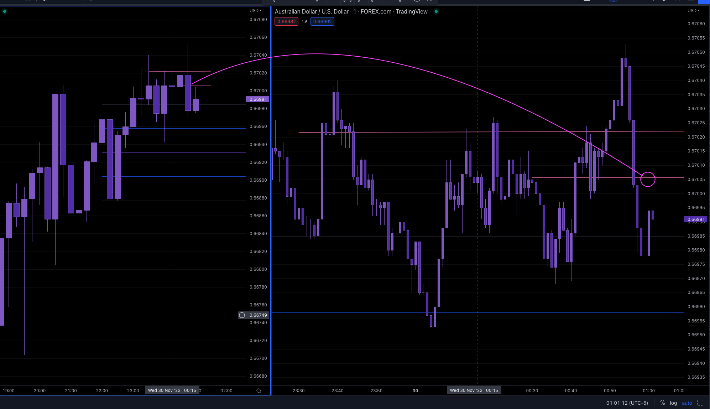710x409 pixels.
Task: Click green market status dot by TradingView title
Action: coord(436,11)
